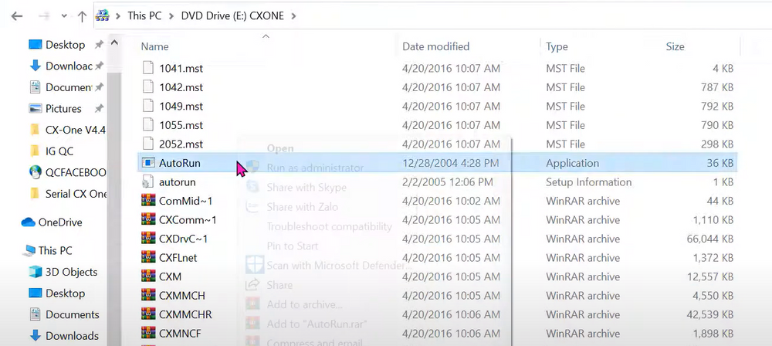Open Desktop under This PC
This screenshot has width=772, height=346.
click(56, 293)
